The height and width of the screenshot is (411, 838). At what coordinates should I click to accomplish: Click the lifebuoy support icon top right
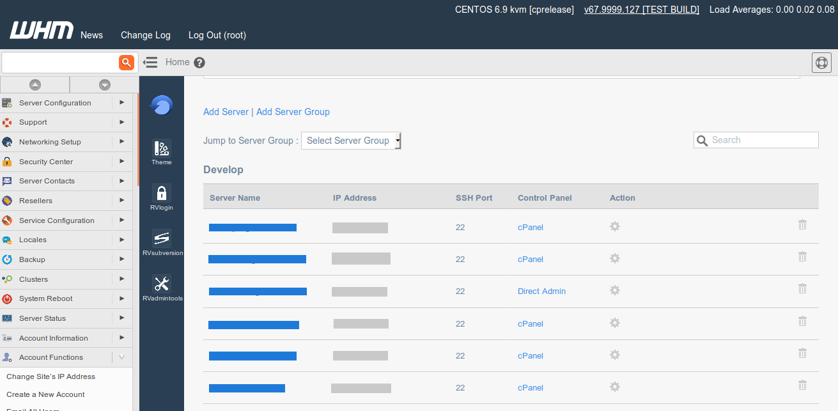pyautogui.click(x=821, y=63)
